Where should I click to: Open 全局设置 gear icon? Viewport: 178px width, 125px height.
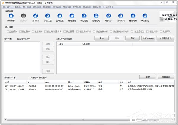point(60,16)
